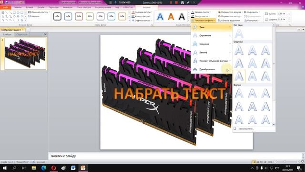Toggle the Текстовые эффекты dropdown
Screen dimensions: 305x172
[x=203, y=20]
